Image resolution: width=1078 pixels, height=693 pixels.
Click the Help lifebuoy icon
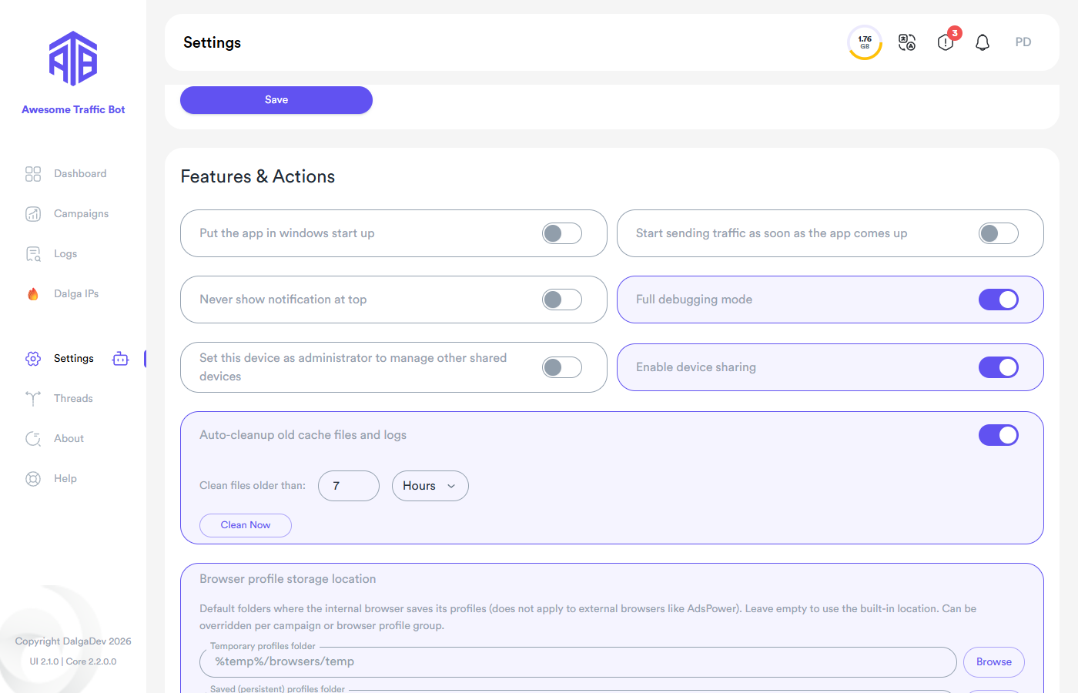(x=33, y=479)
